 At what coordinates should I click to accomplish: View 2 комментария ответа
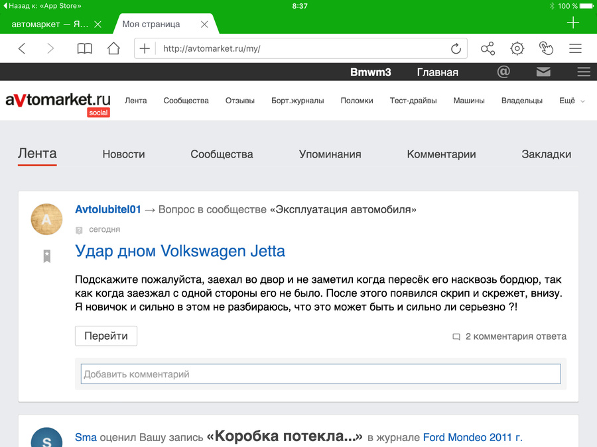509,336
